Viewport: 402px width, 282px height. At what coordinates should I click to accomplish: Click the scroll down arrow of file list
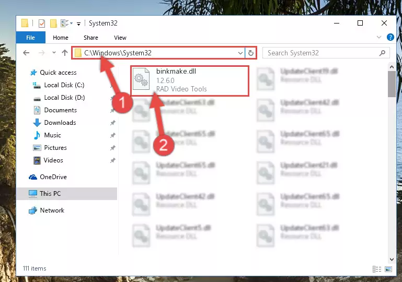click(x=392, y=259)
